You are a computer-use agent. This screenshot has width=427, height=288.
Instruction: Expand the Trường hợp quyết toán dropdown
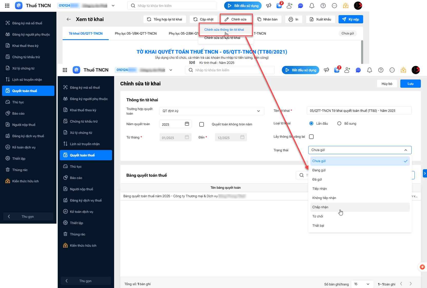coord(212,111)
